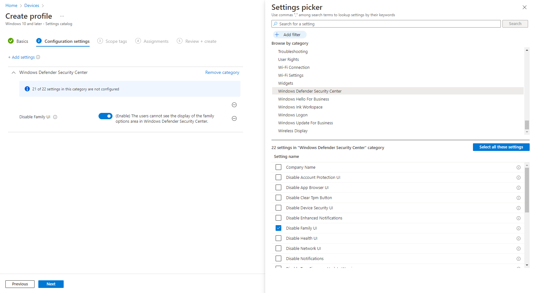Screen dimensions: 536x293
Task: Browse Windows Update For Business category
Action: (x=305, y=123)
